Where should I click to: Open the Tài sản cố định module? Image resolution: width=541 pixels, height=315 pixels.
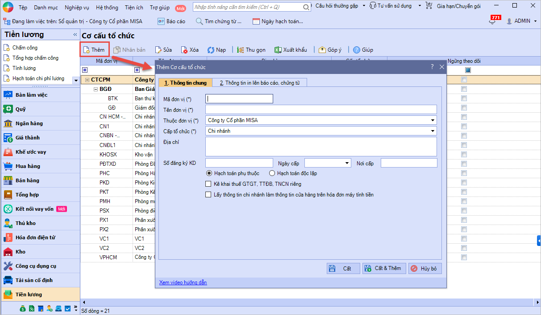(x=34, y=280)
